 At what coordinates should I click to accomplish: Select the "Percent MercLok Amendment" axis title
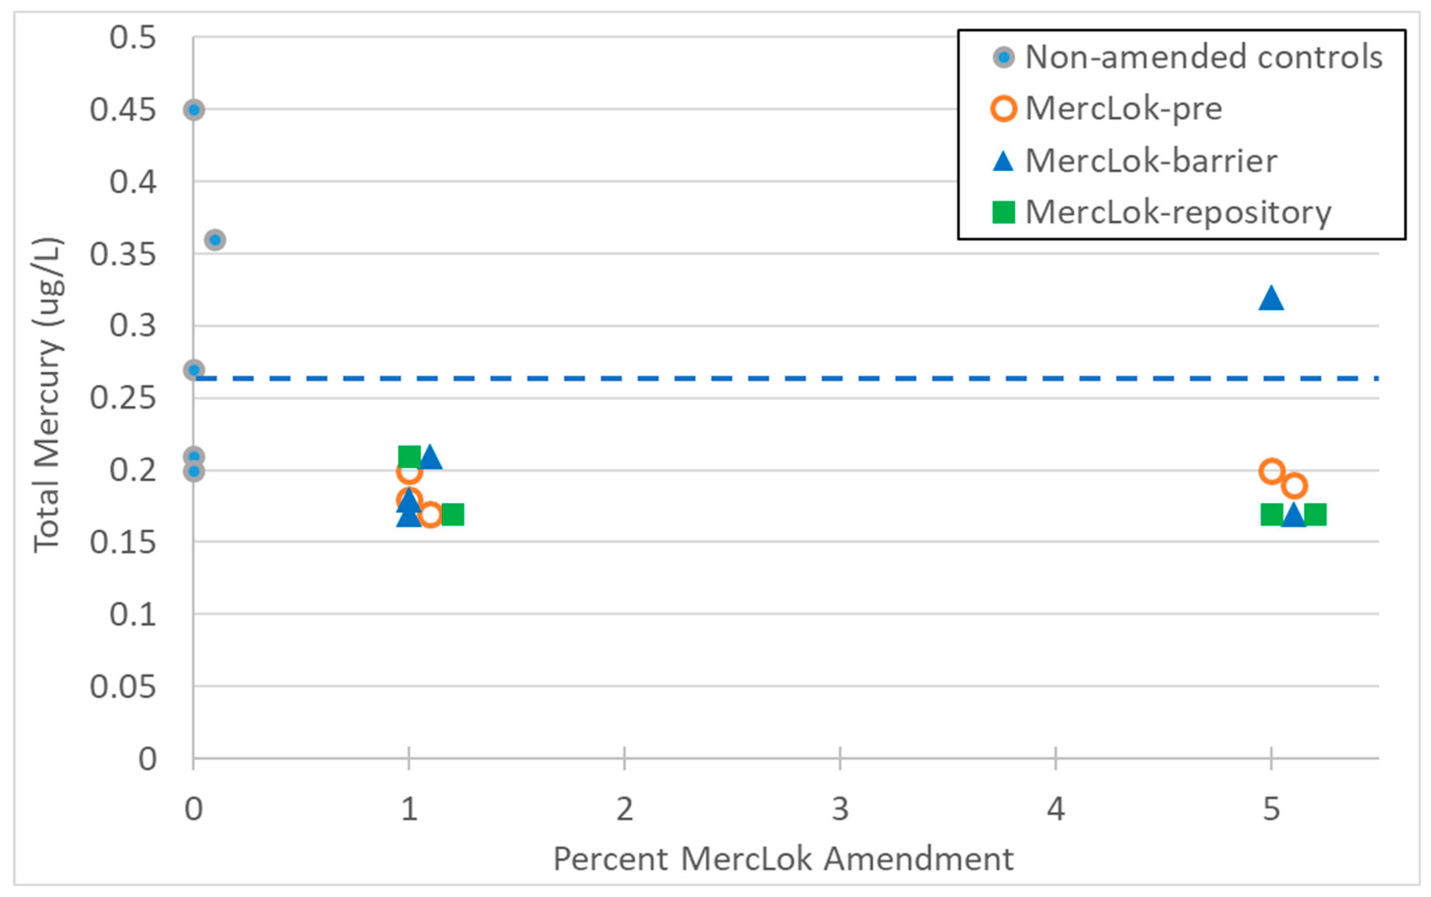point(783,858)
